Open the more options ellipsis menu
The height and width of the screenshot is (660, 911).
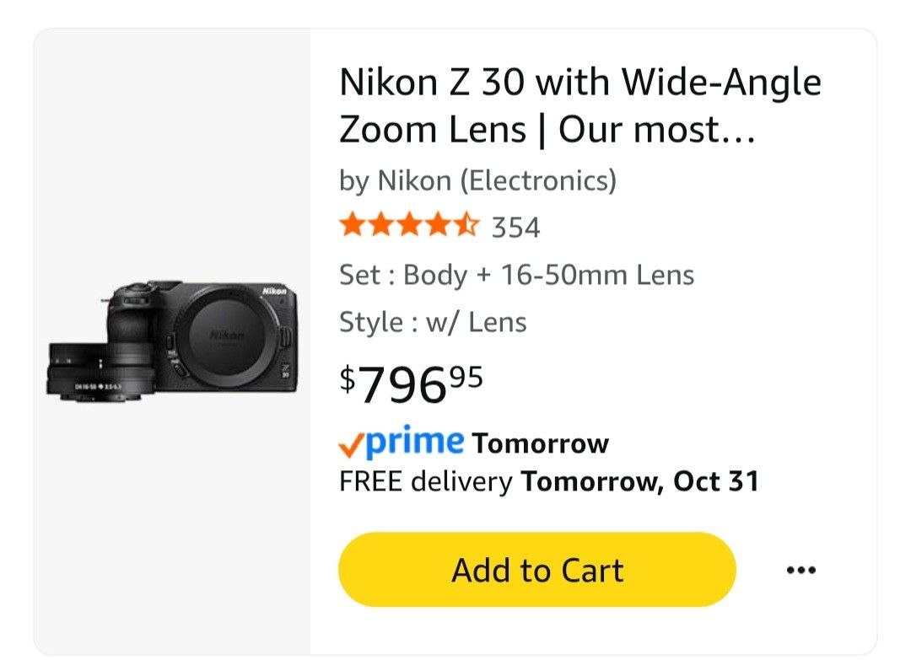pos(800,569)
